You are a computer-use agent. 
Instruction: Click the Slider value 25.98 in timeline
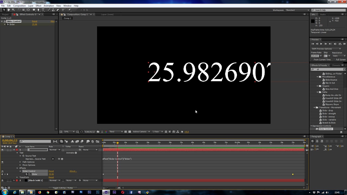tap(51, 174)
